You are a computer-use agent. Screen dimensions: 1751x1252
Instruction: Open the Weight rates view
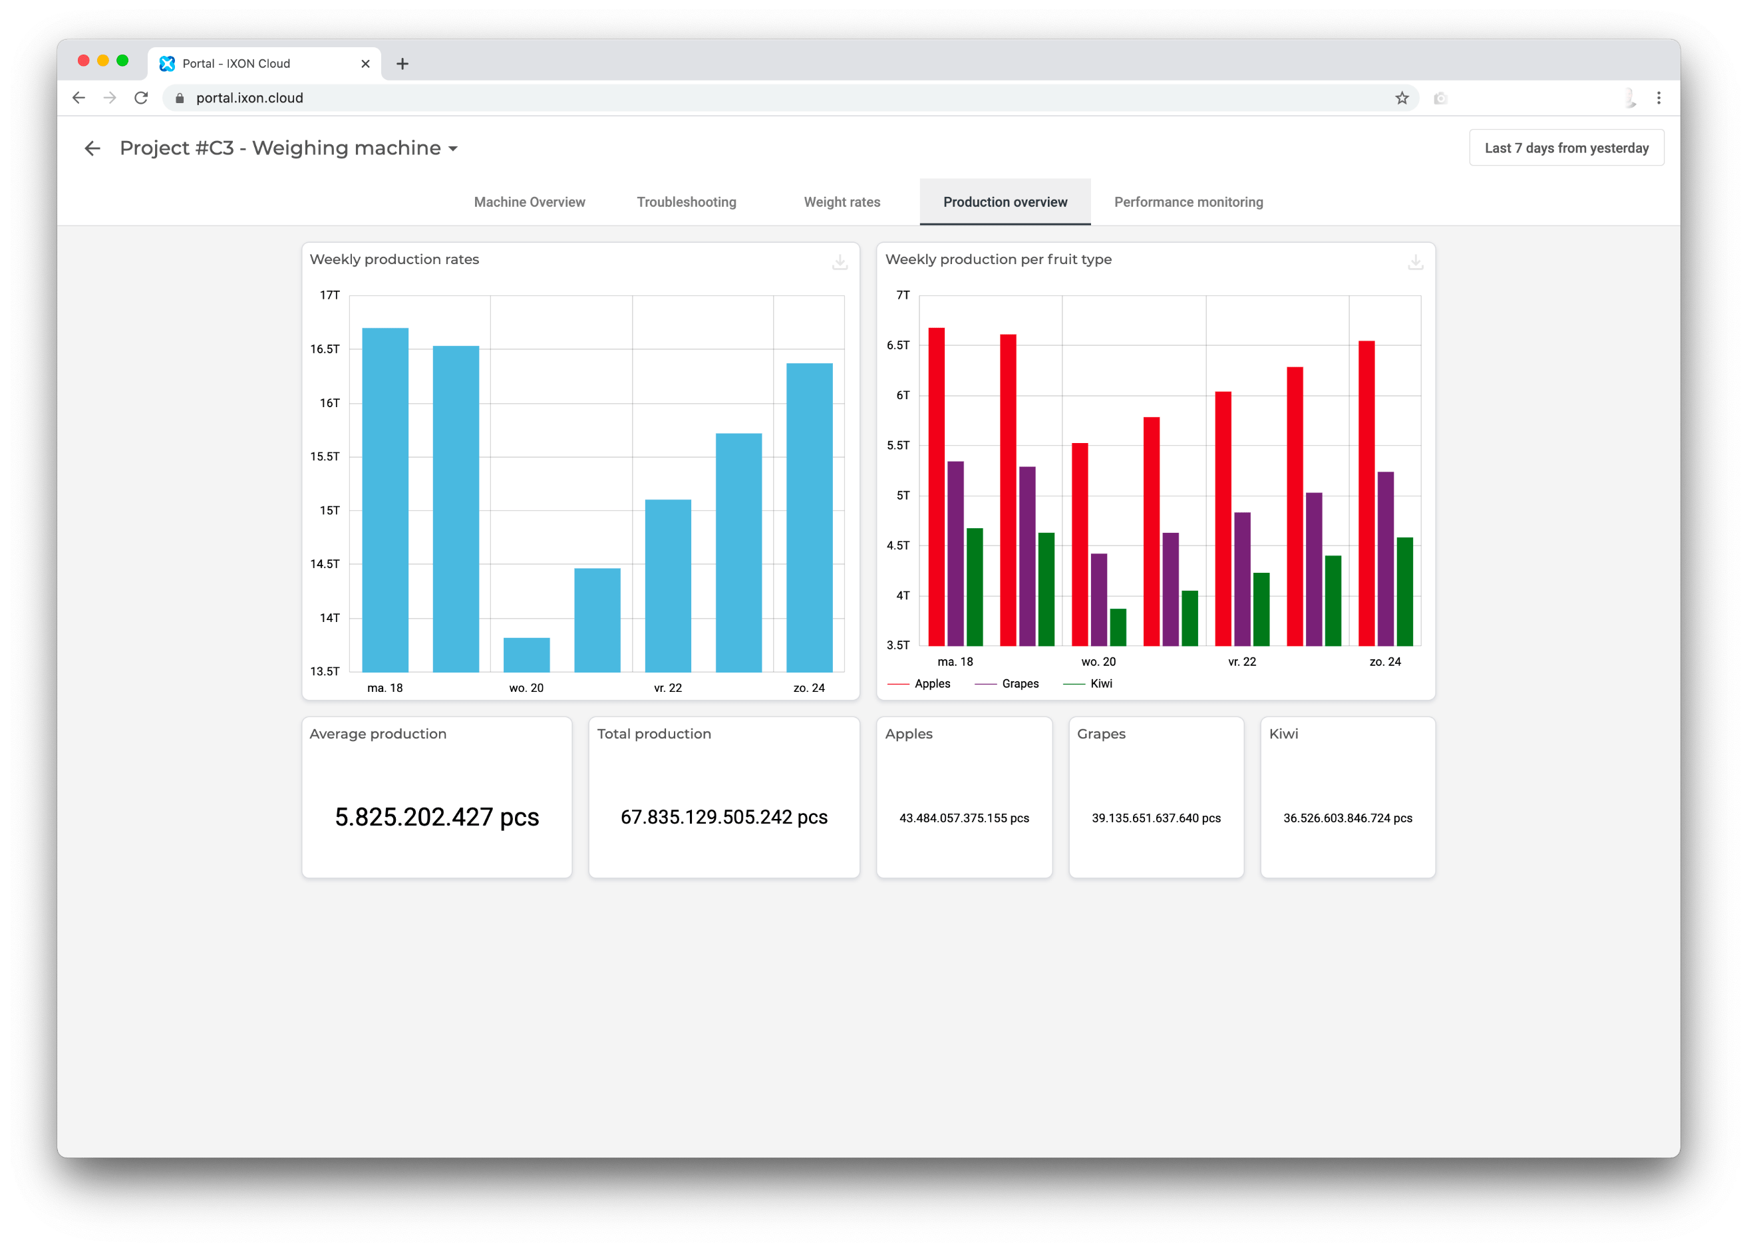pos(842,201)
